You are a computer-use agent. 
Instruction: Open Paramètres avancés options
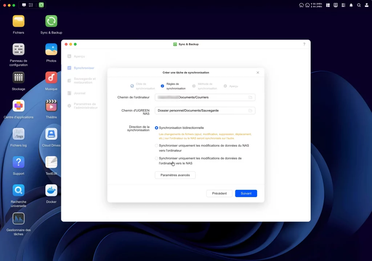coord(175,175)
